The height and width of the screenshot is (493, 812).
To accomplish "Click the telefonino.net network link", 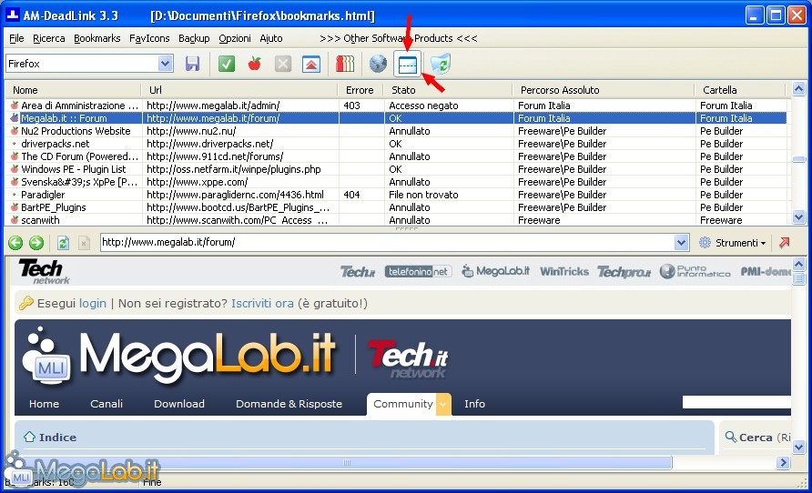I will pos(418,272).
